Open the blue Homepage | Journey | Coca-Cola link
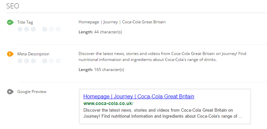 click(x=139, y=96)
